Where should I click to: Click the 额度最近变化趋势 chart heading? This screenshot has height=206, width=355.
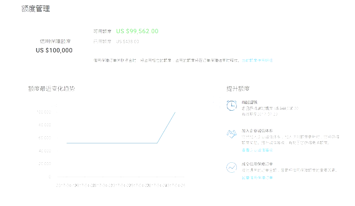(52, 89)
